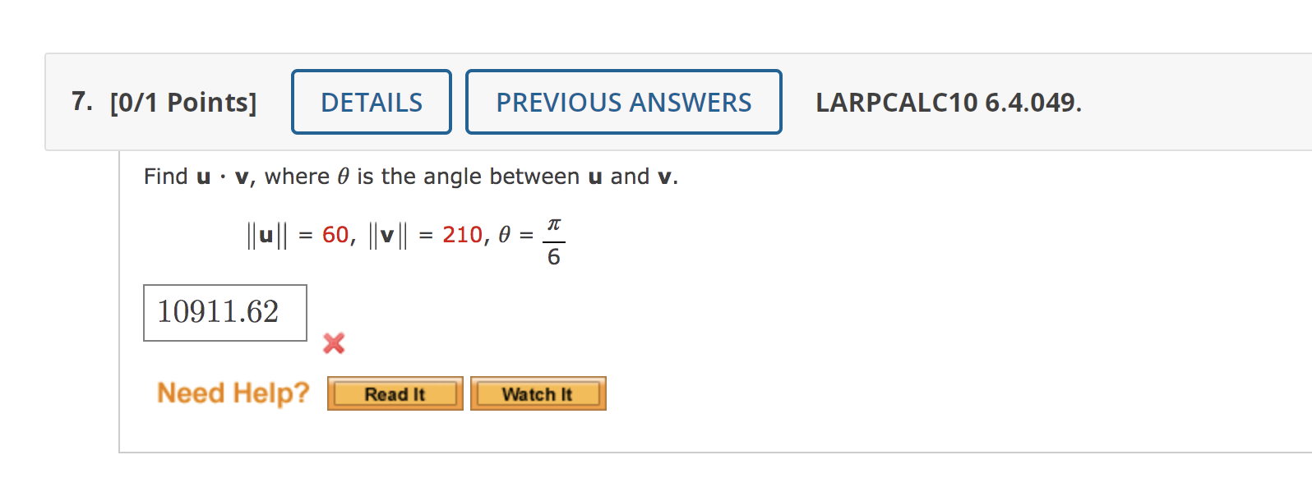Screen dimensions: 1312x478
Task: Open the Read It textbook resource
Action: tap(395, 393)
